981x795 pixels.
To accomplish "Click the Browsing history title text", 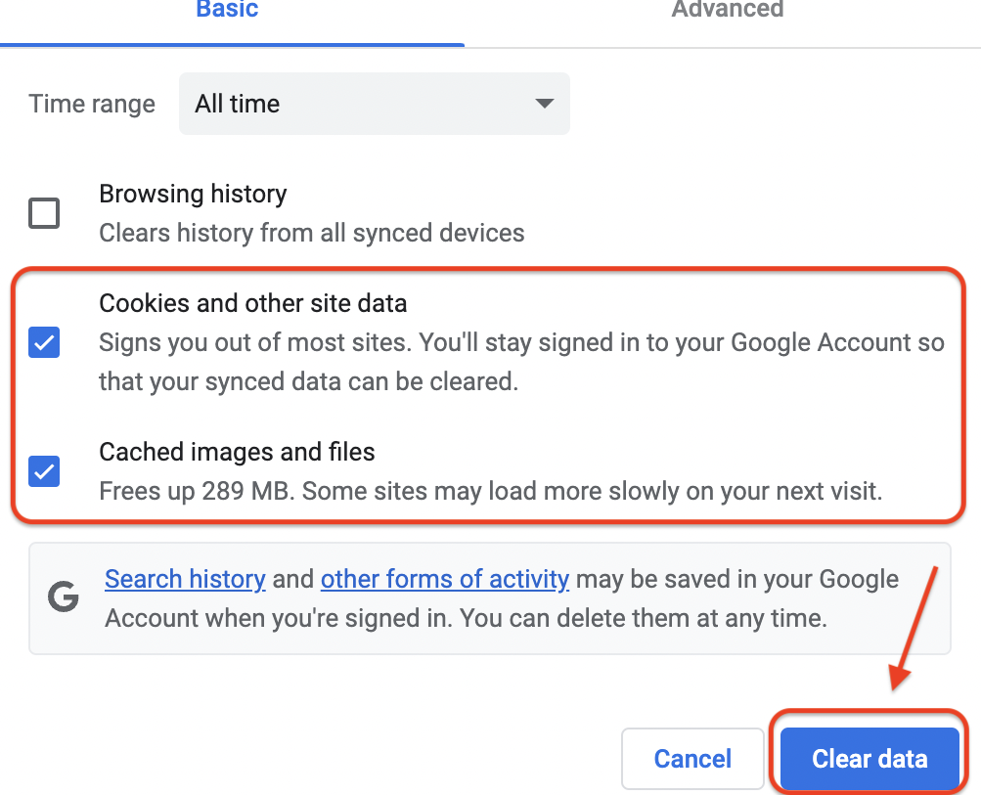I will 193,194.
